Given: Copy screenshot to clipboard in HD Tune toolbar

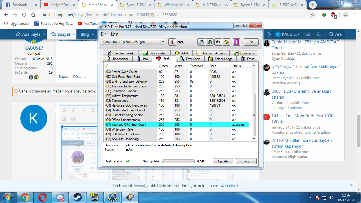Looking at the screenshot, I should click(210, 42).
